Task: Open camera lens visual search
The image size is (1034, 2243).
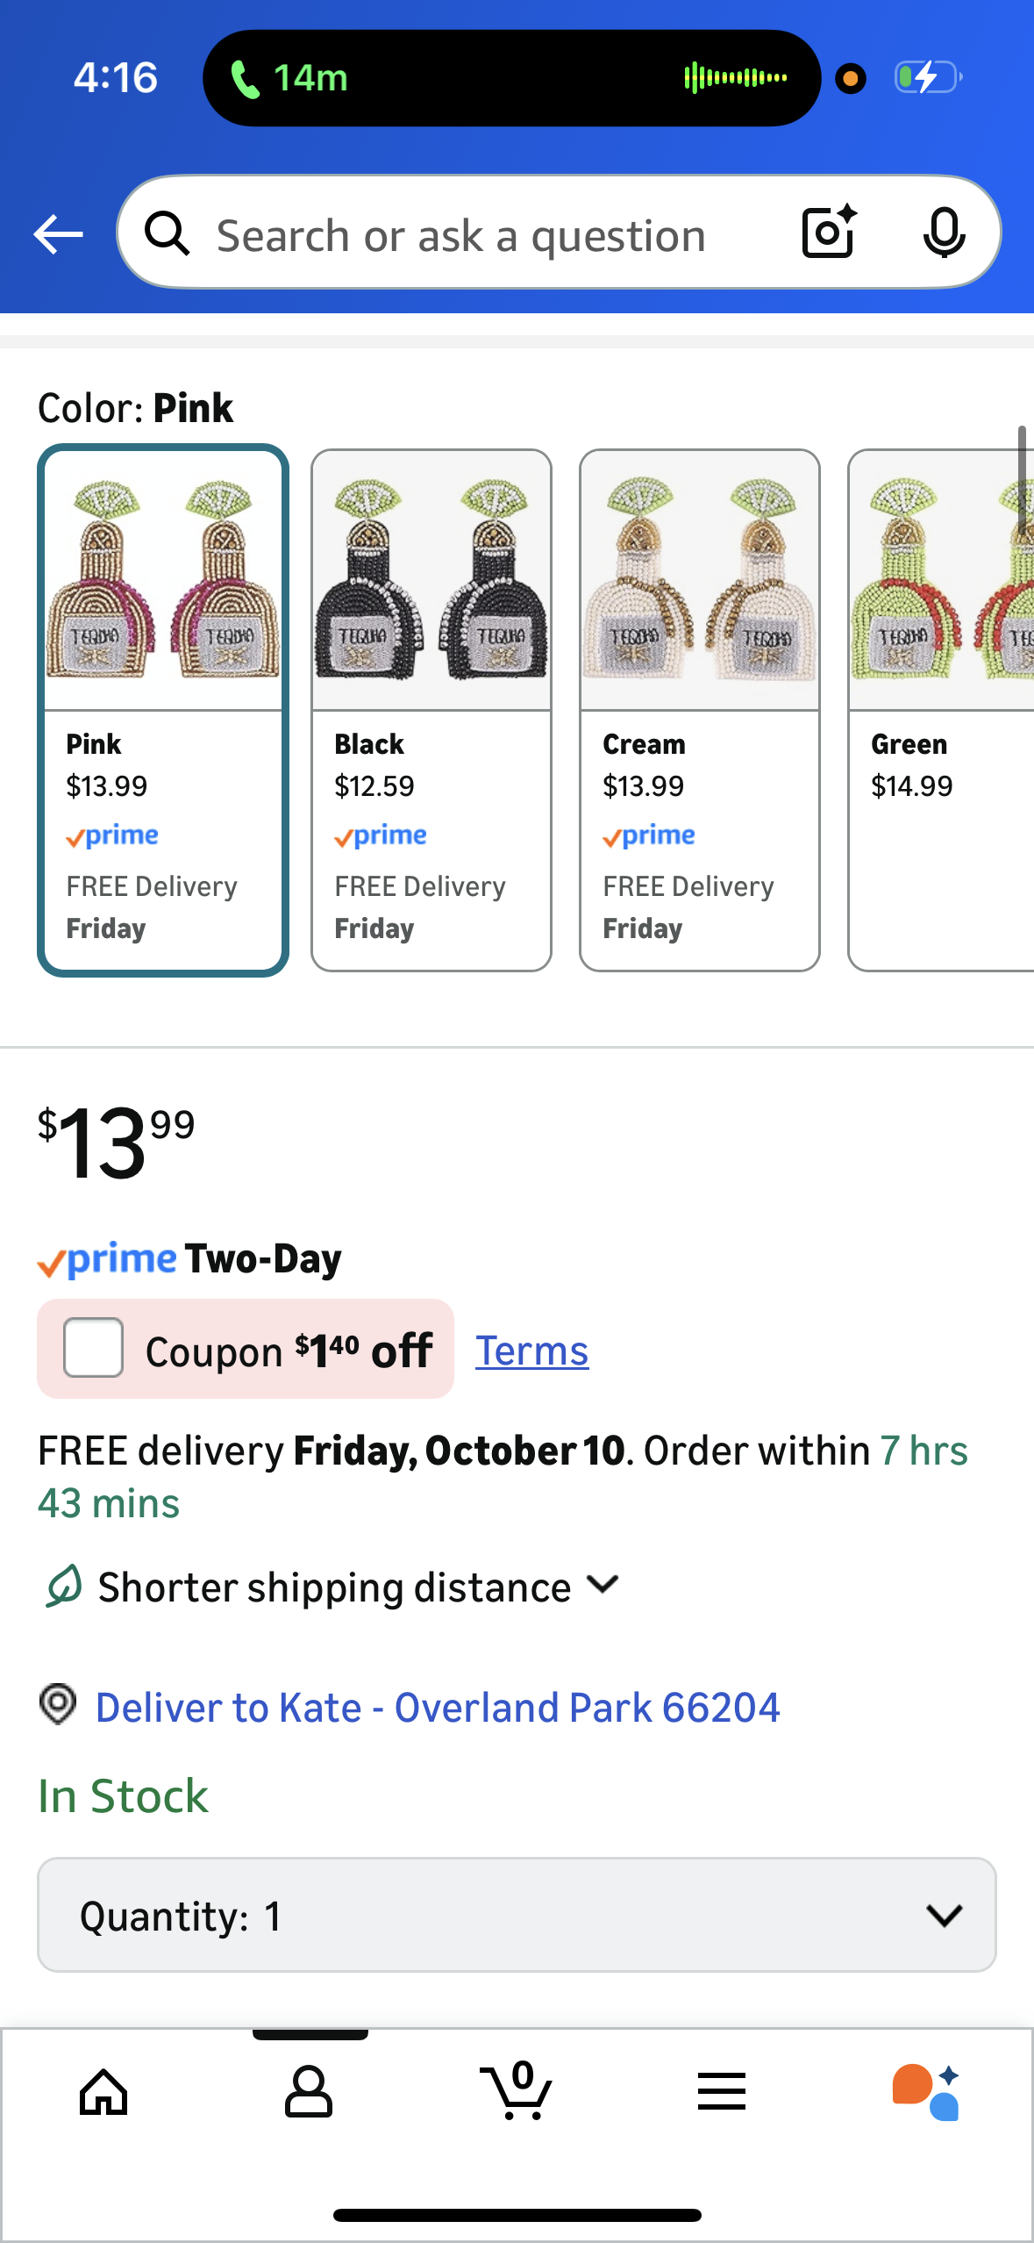Action: click(x=828, y=233)
